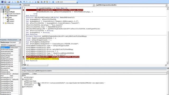Click the Redo toolbar icon
The height and width of the screenshot is (95, 169).
click(x=27, y=2)
